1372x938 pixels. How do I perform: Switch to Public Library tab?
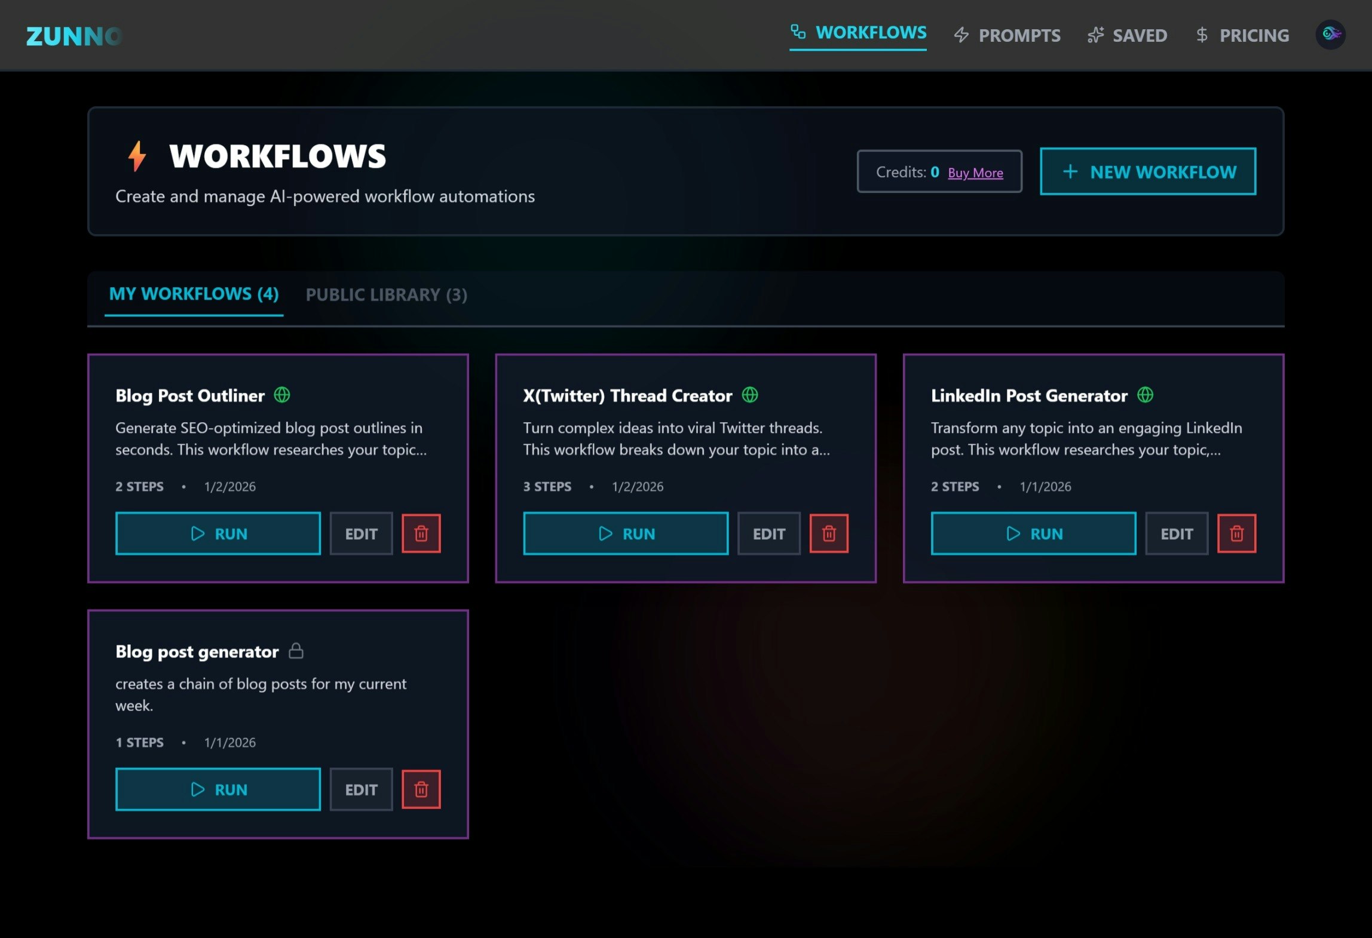point(386,294)
